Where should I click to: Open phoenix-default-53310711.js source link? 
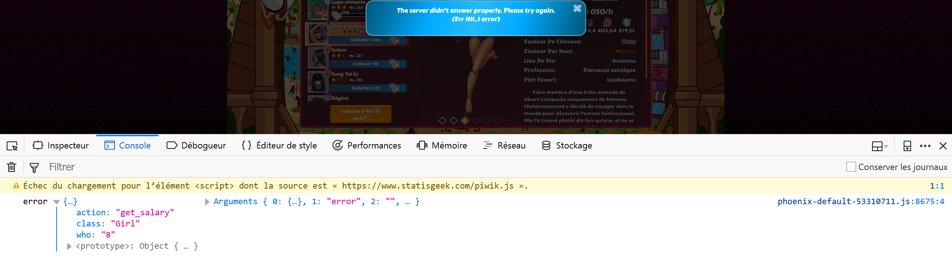(x=861, y=201)
